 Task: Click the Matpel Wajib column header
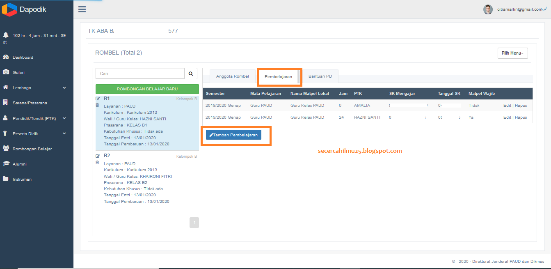pyautogui.click(x=482, y=94)
